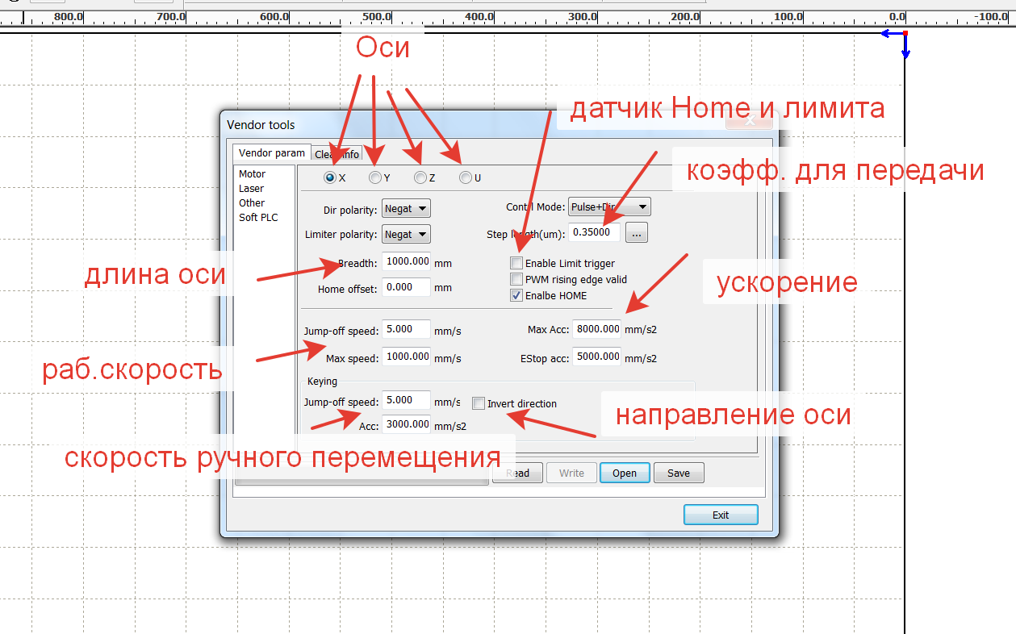Click the Home offset field
This screenshot has height=634, width=1016.
(x=406, y=286)
